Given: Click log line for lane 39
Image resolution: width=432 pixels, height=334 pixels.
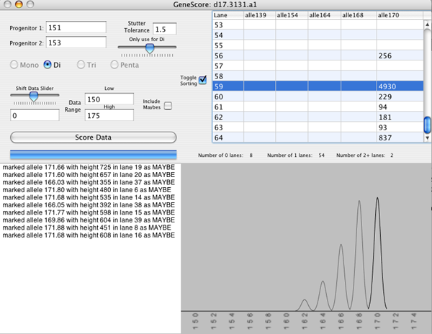Looking at the screenshot, I should [x=89, y=220].
